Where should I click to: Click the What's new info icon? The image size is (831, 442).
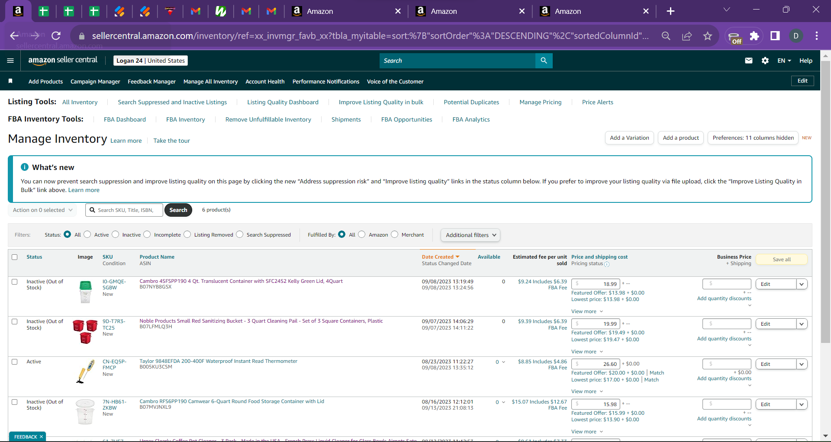pyautogui.click(x=25, y=167)
